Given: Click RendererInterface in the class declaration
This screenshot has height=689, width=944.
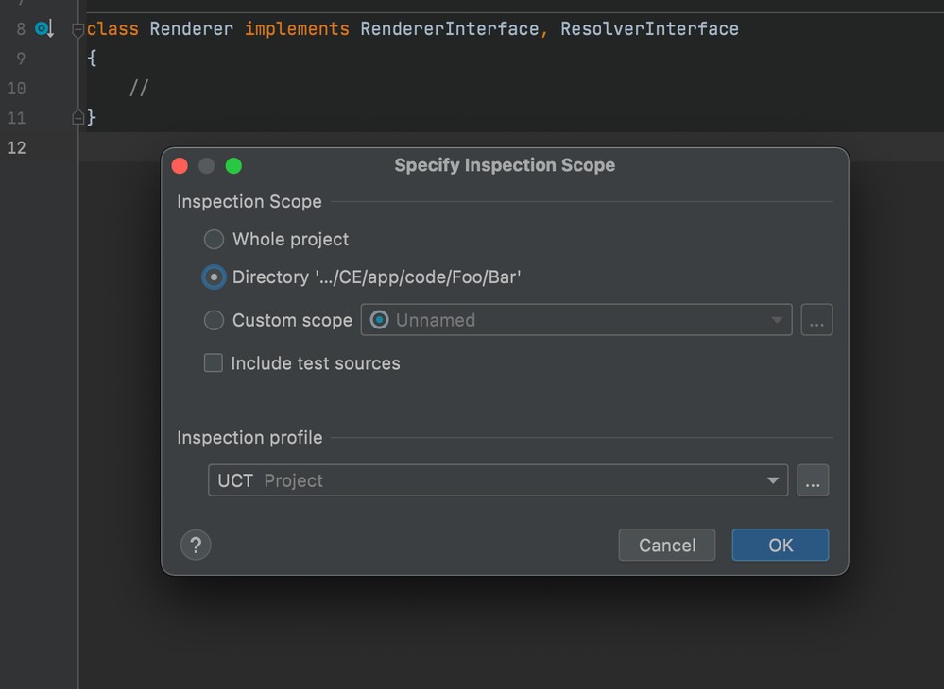Looking at the screenshot, I should pos(450,29).
